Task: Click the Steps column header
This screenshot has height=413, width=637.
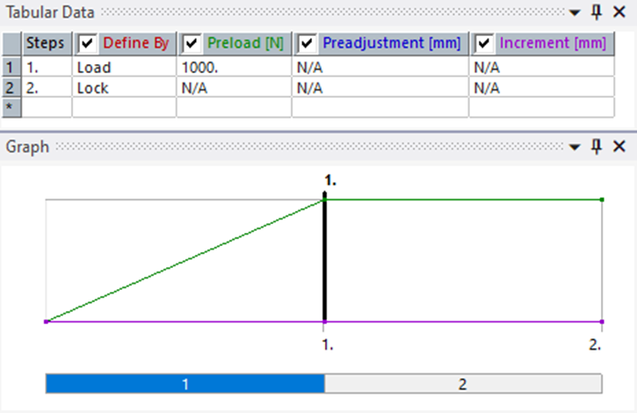Action: (x=47, y=43)
